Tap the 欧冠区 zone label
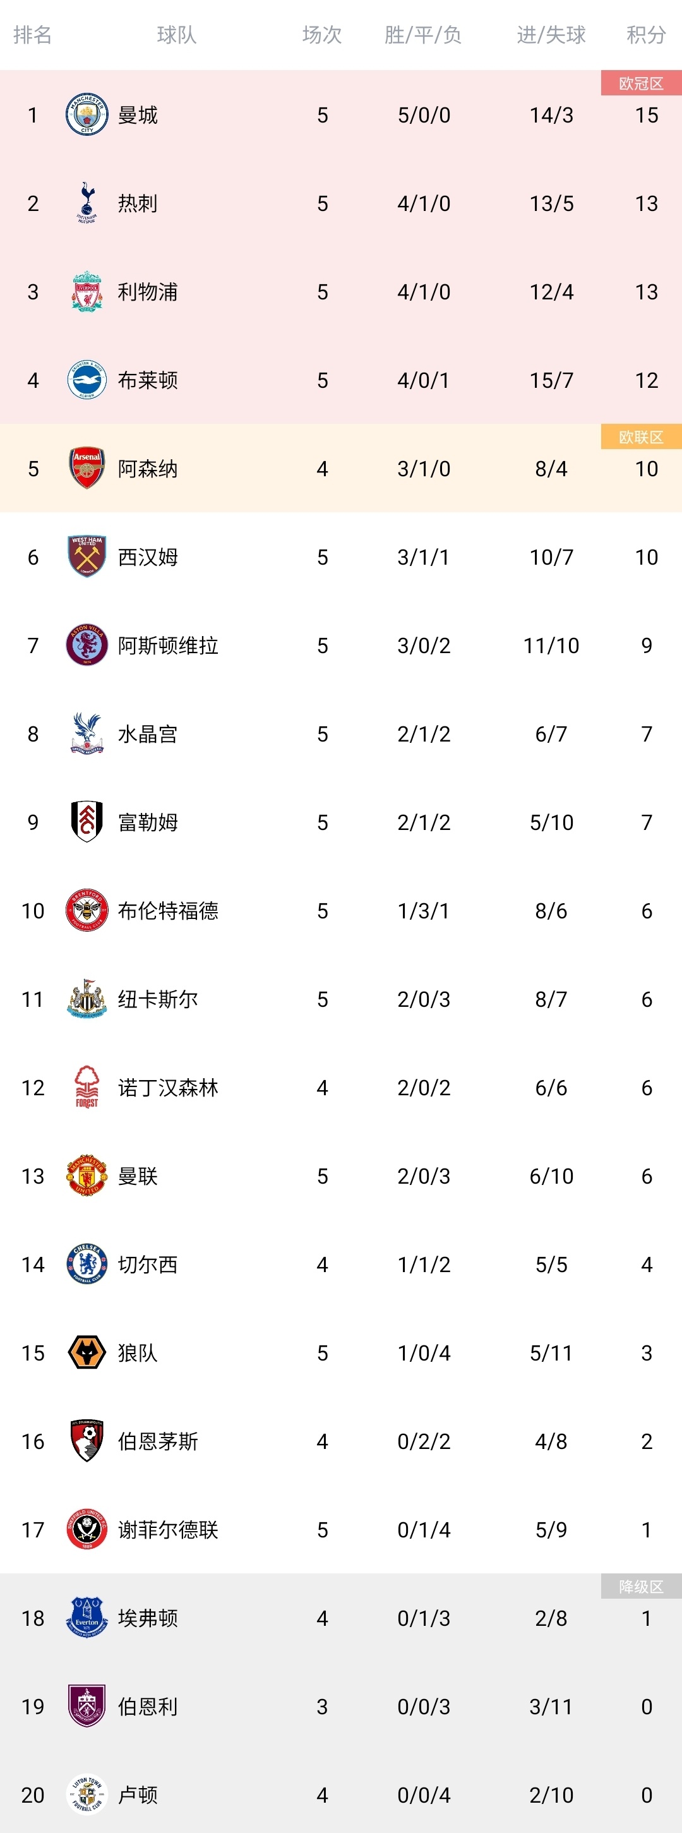Screen dimensions: 682x1833 (x=641, y=83)
